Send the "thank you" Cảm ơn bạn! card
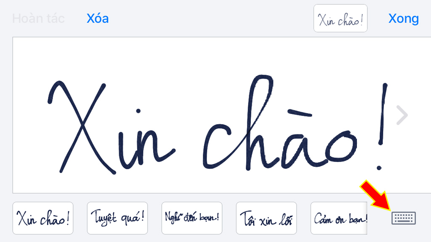This screenshot has height=242, width=431. coord(339,218)
